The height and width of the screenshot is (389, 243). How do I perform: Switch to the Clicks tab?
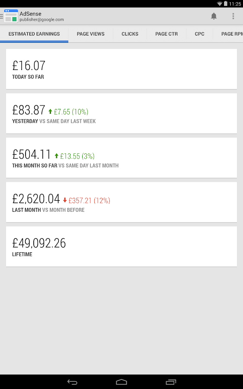[x=130, y=34]
